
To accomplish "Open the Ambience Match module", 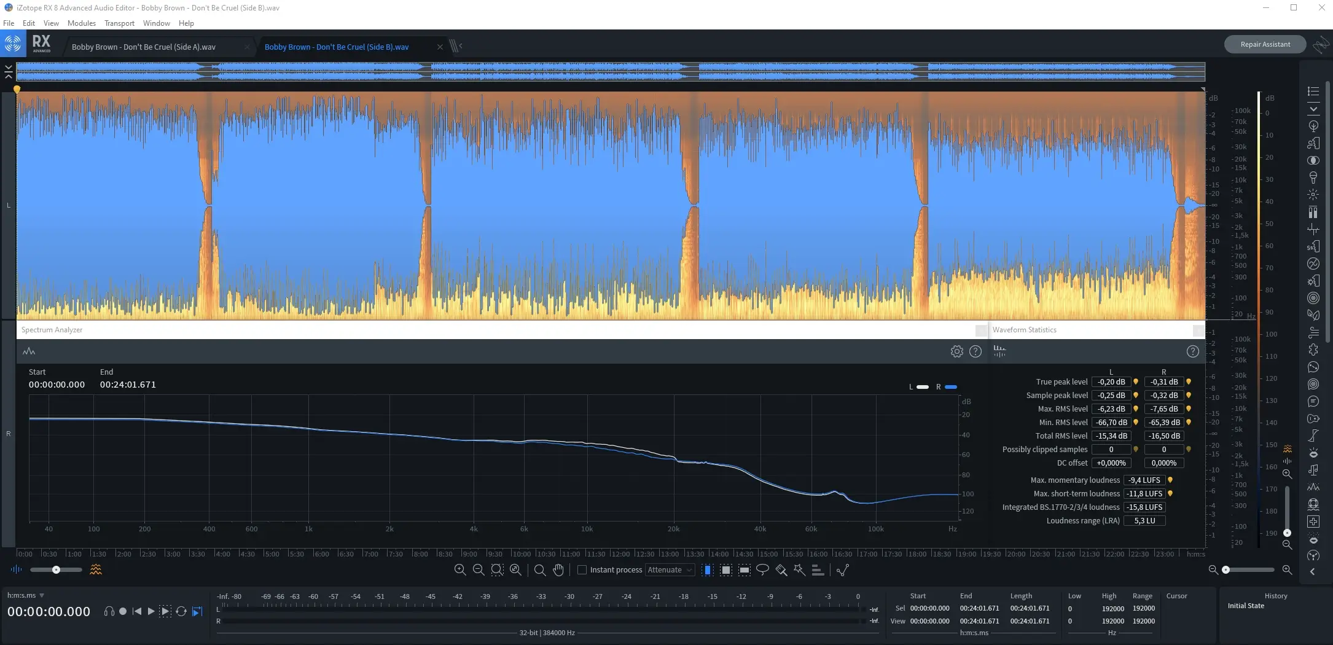I will (1313, 126).
